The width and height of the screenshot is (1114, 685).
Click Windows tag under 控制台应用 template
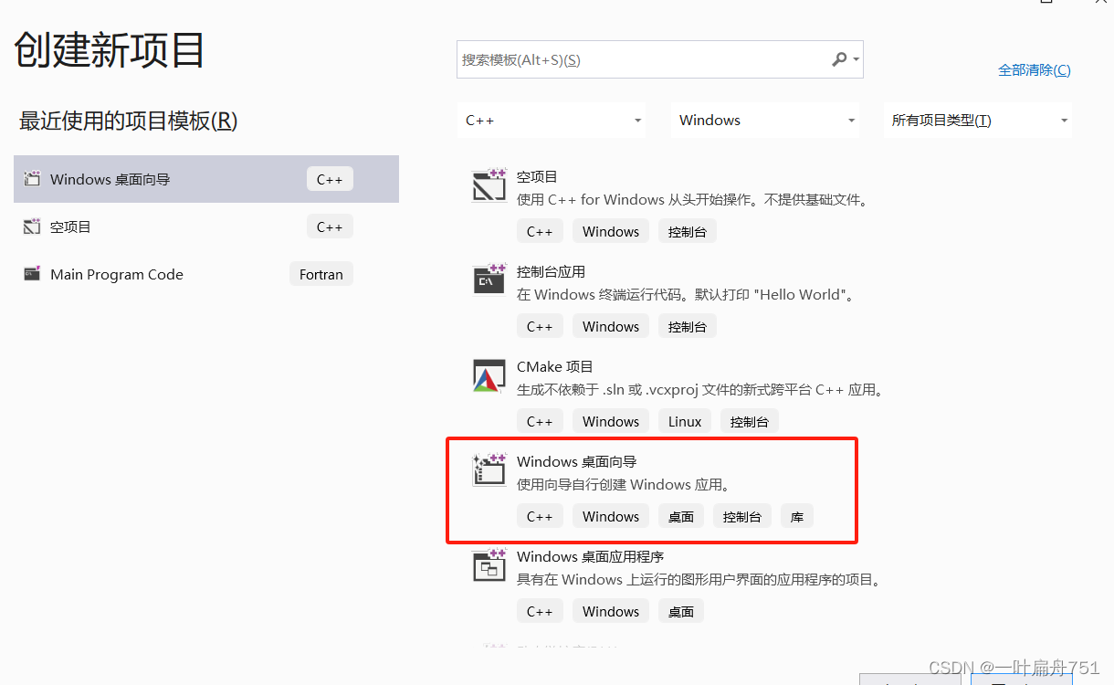click(x=611, y=326)
